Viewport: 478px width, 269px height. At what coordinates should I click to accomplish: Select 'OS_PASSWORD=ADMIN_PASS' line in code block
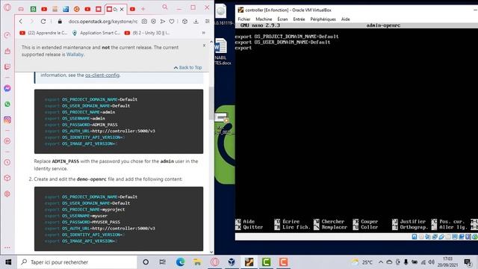tap(81, 125)
